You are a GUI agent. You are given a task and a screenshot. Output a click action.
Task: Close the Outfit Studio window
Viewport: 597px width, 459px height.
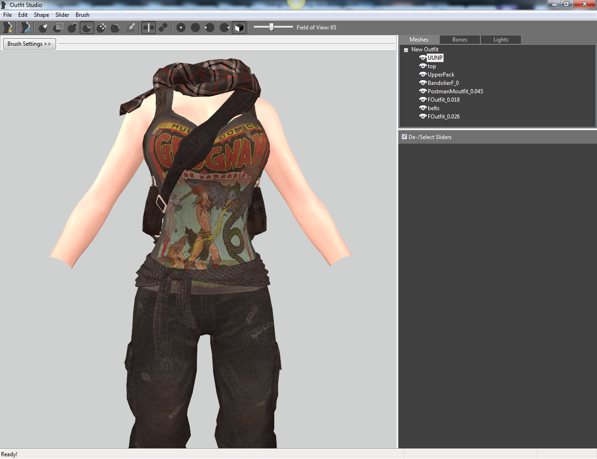[584, 4]
